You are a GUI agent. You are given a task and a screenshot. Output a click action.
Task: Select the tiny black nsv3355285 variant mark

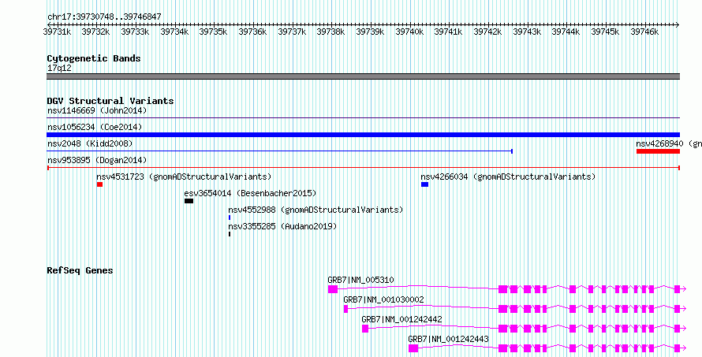(230, 234)
